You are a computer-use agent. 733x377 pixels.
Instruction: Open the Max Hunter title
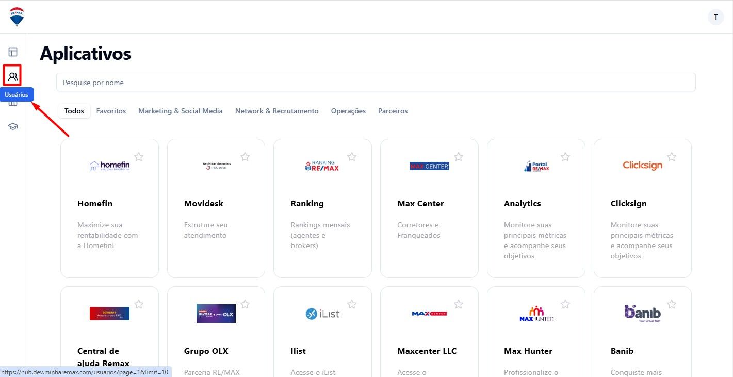(x=528, y=351)
